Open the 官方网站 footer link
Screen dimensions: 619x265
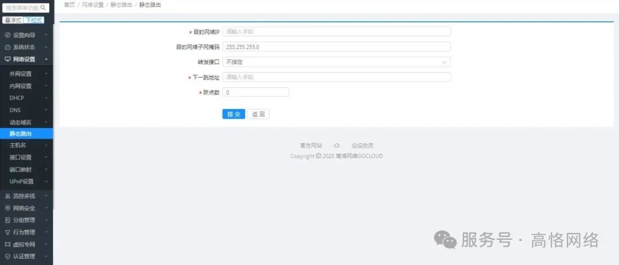311,146
